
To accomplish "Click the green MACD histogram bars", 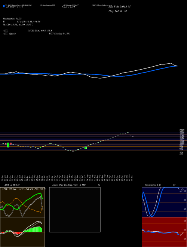I will click(33, 229).
